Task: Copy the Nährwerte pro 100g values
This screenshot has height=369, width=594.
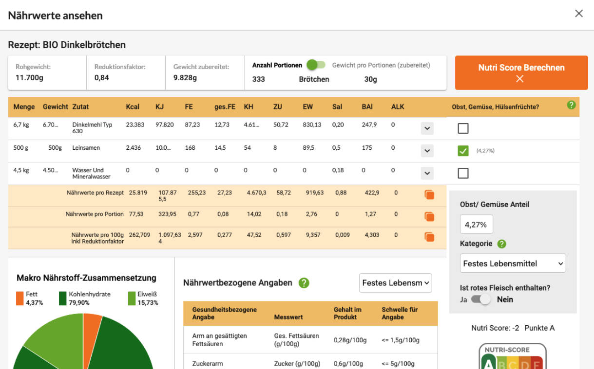Action: [429, 237]
